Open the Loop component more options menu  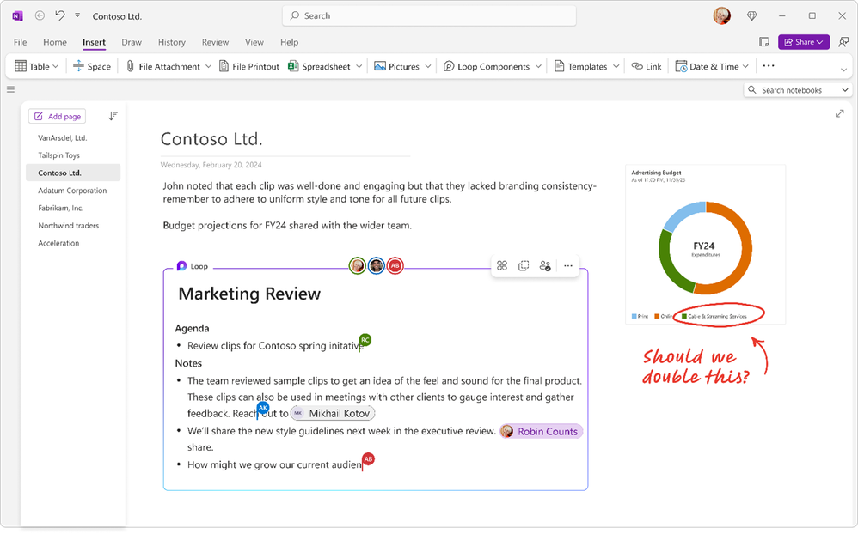(568, 265)
